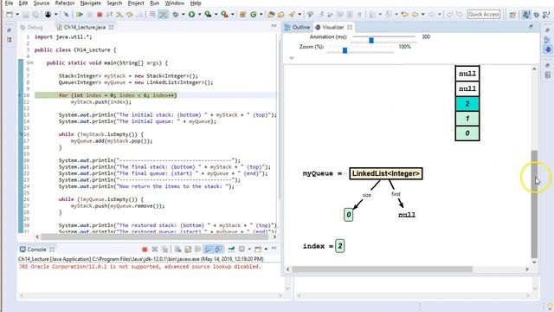Screen dimensions: 554x312
Task: Open the Display Selected Console dropdown
Action: 249,250
